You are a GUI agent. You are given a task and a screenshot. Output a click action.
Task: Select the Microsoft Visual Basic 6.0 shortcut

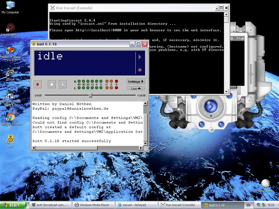(10, 99)
